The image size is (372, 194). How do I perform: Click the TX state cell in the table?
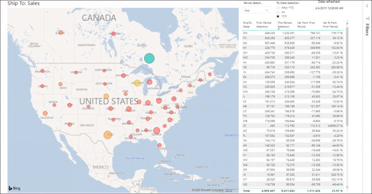pos(245,38)
